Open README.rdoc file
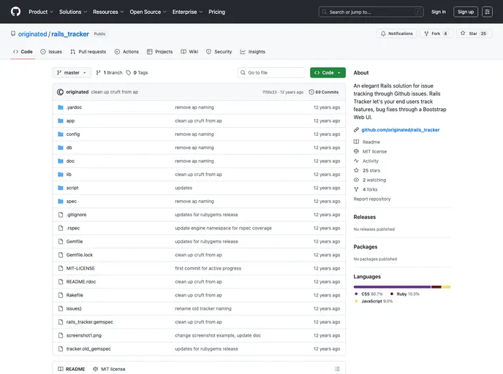Viewport: 503px width, 374px height. tap(81, 282)
